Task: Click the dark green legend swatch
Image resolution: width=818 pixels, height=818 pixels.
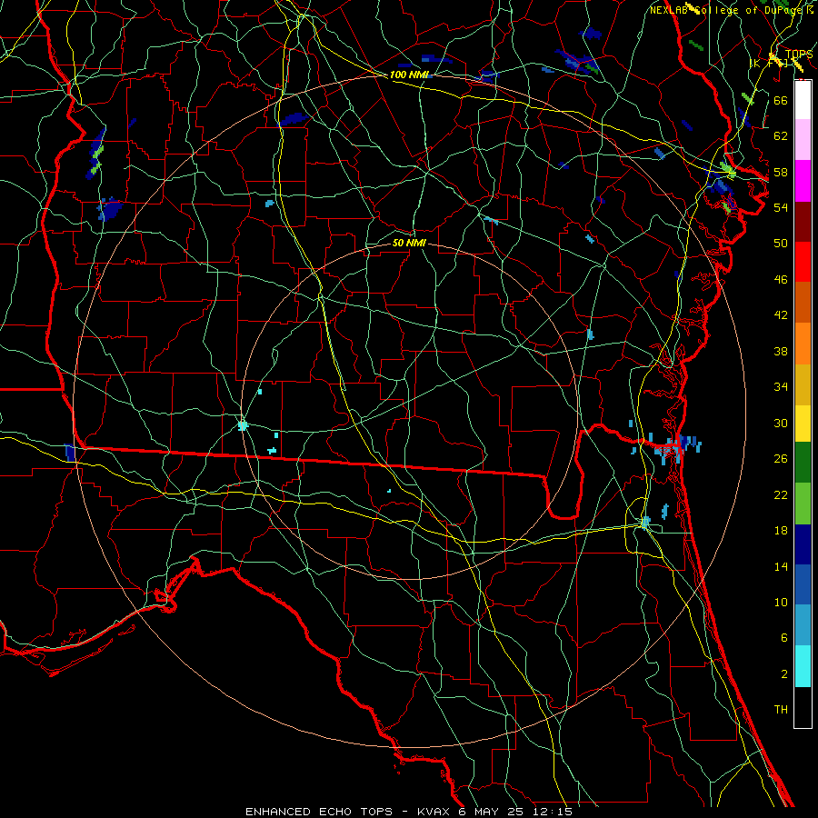Action: click(803, 463)
